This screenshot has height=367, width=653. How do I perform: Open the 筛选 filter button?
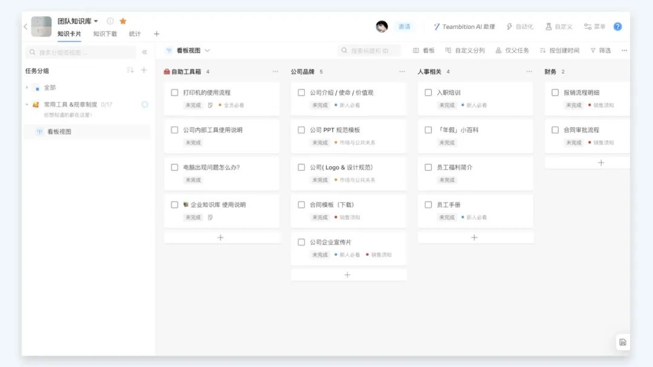tap(600, 51)
